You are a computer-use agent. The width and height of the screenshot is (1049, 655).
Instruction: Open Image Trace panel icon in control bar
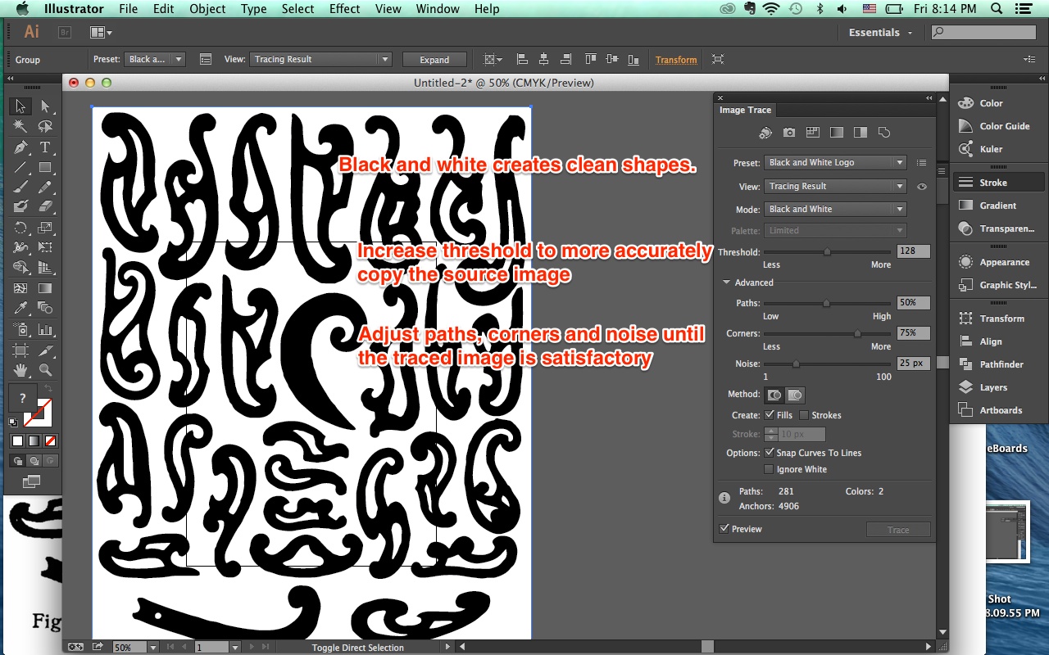(206, 60)
